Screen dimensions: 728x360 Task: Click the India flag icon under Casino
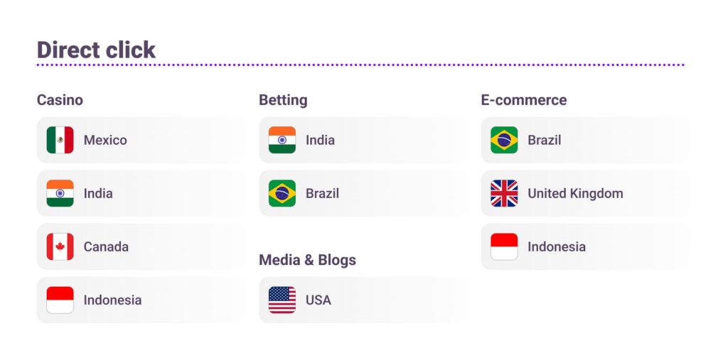(60, 193)
